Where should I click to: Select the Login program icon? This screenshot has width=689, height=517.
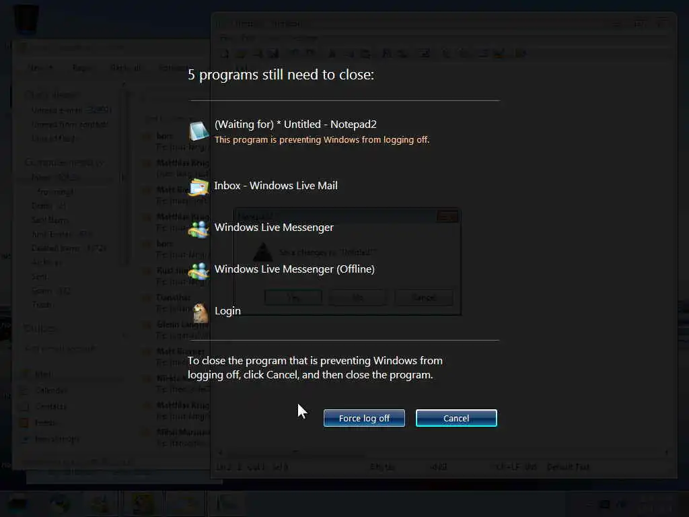201,312
